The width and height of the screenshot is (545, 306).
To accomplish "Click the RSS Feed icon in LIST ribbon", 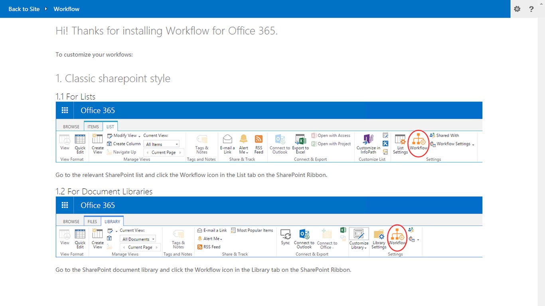I will coord(259,144).
